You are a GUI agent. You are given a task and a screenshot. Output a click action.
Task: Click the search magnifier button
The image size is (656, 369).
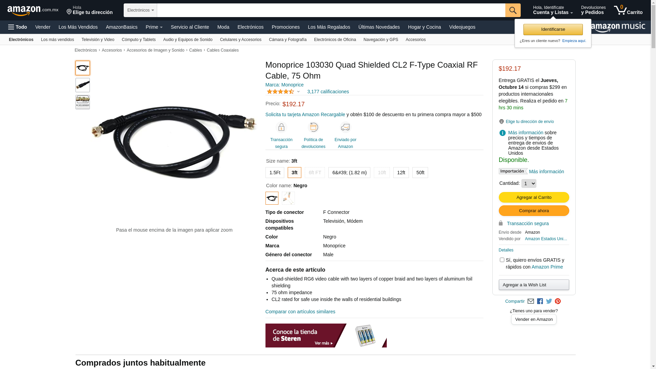click(513, 10)
